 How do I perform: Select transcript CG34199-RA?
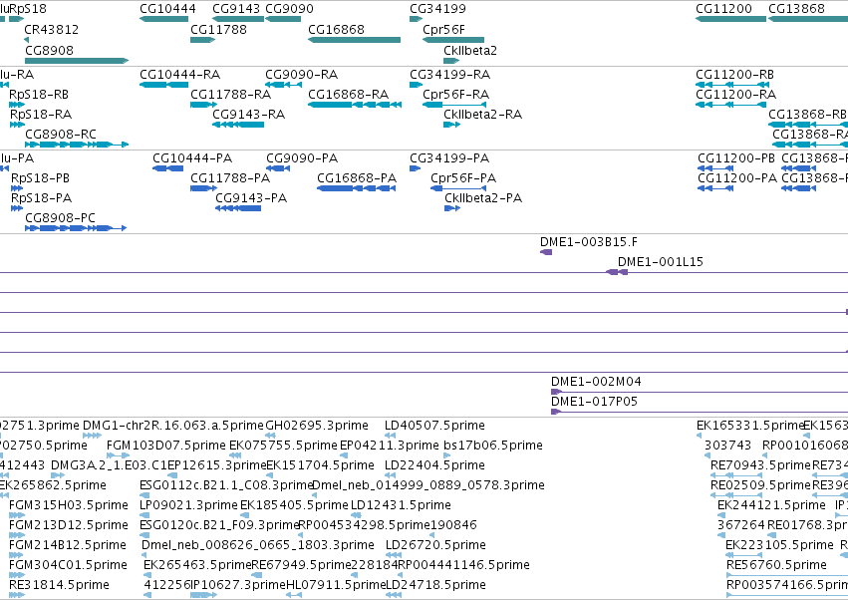[x=416, y=85]
